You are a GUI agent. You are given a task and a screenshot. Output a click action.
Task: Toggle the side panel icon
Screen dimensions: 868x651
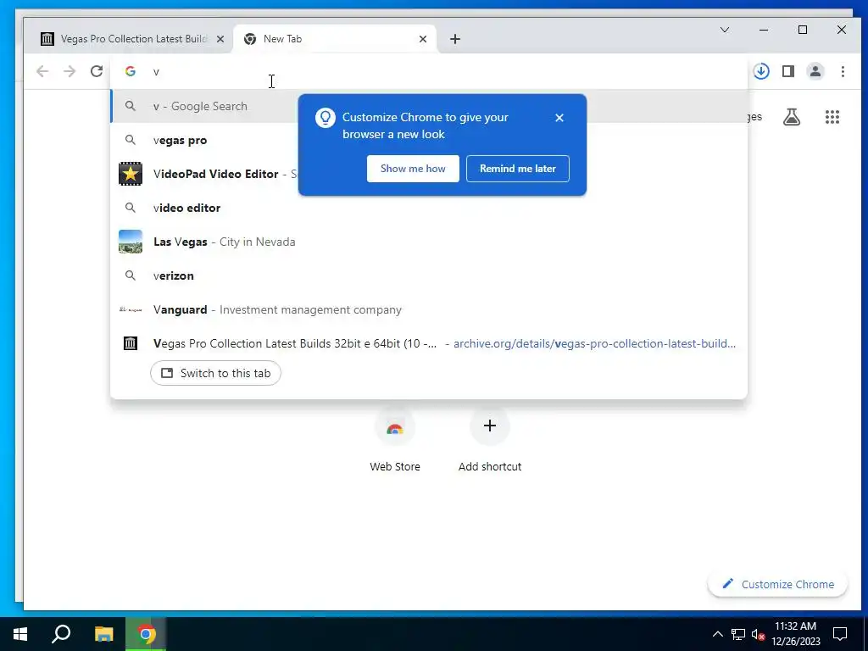point(788,71)
